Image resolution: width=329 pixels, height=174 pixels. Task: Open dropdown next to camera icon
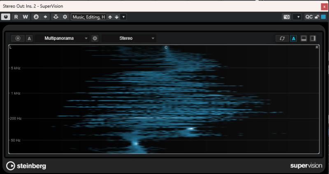click(297, 17)
